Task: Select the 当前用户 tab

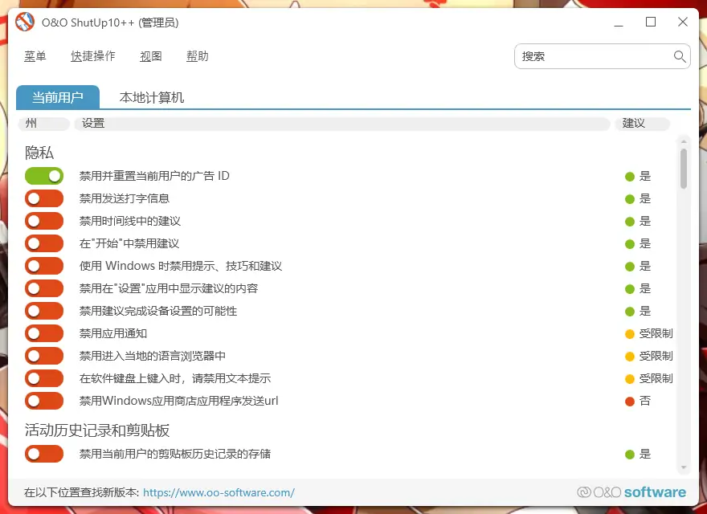Action: pos(58,97)
